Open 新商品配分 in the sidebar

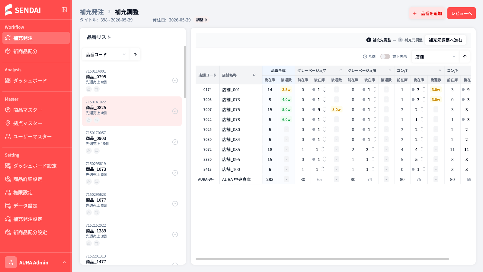[36, 51]
